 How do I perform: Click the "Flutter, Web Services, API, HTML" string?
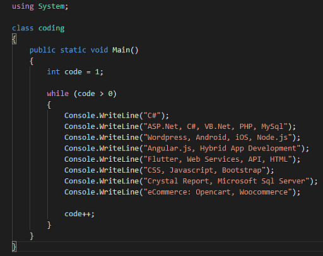218,159
